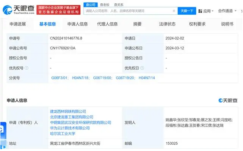The width and height of the screenshot is (243, 151).
Task: Click the red 官方备案企业征信机构 banner
Action: pyautogui.click(x=59, y=10)
